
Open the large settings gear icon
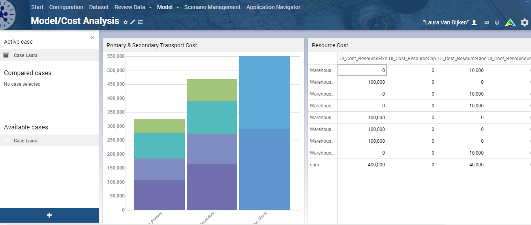pyautogui.click(x=524, y=22)
